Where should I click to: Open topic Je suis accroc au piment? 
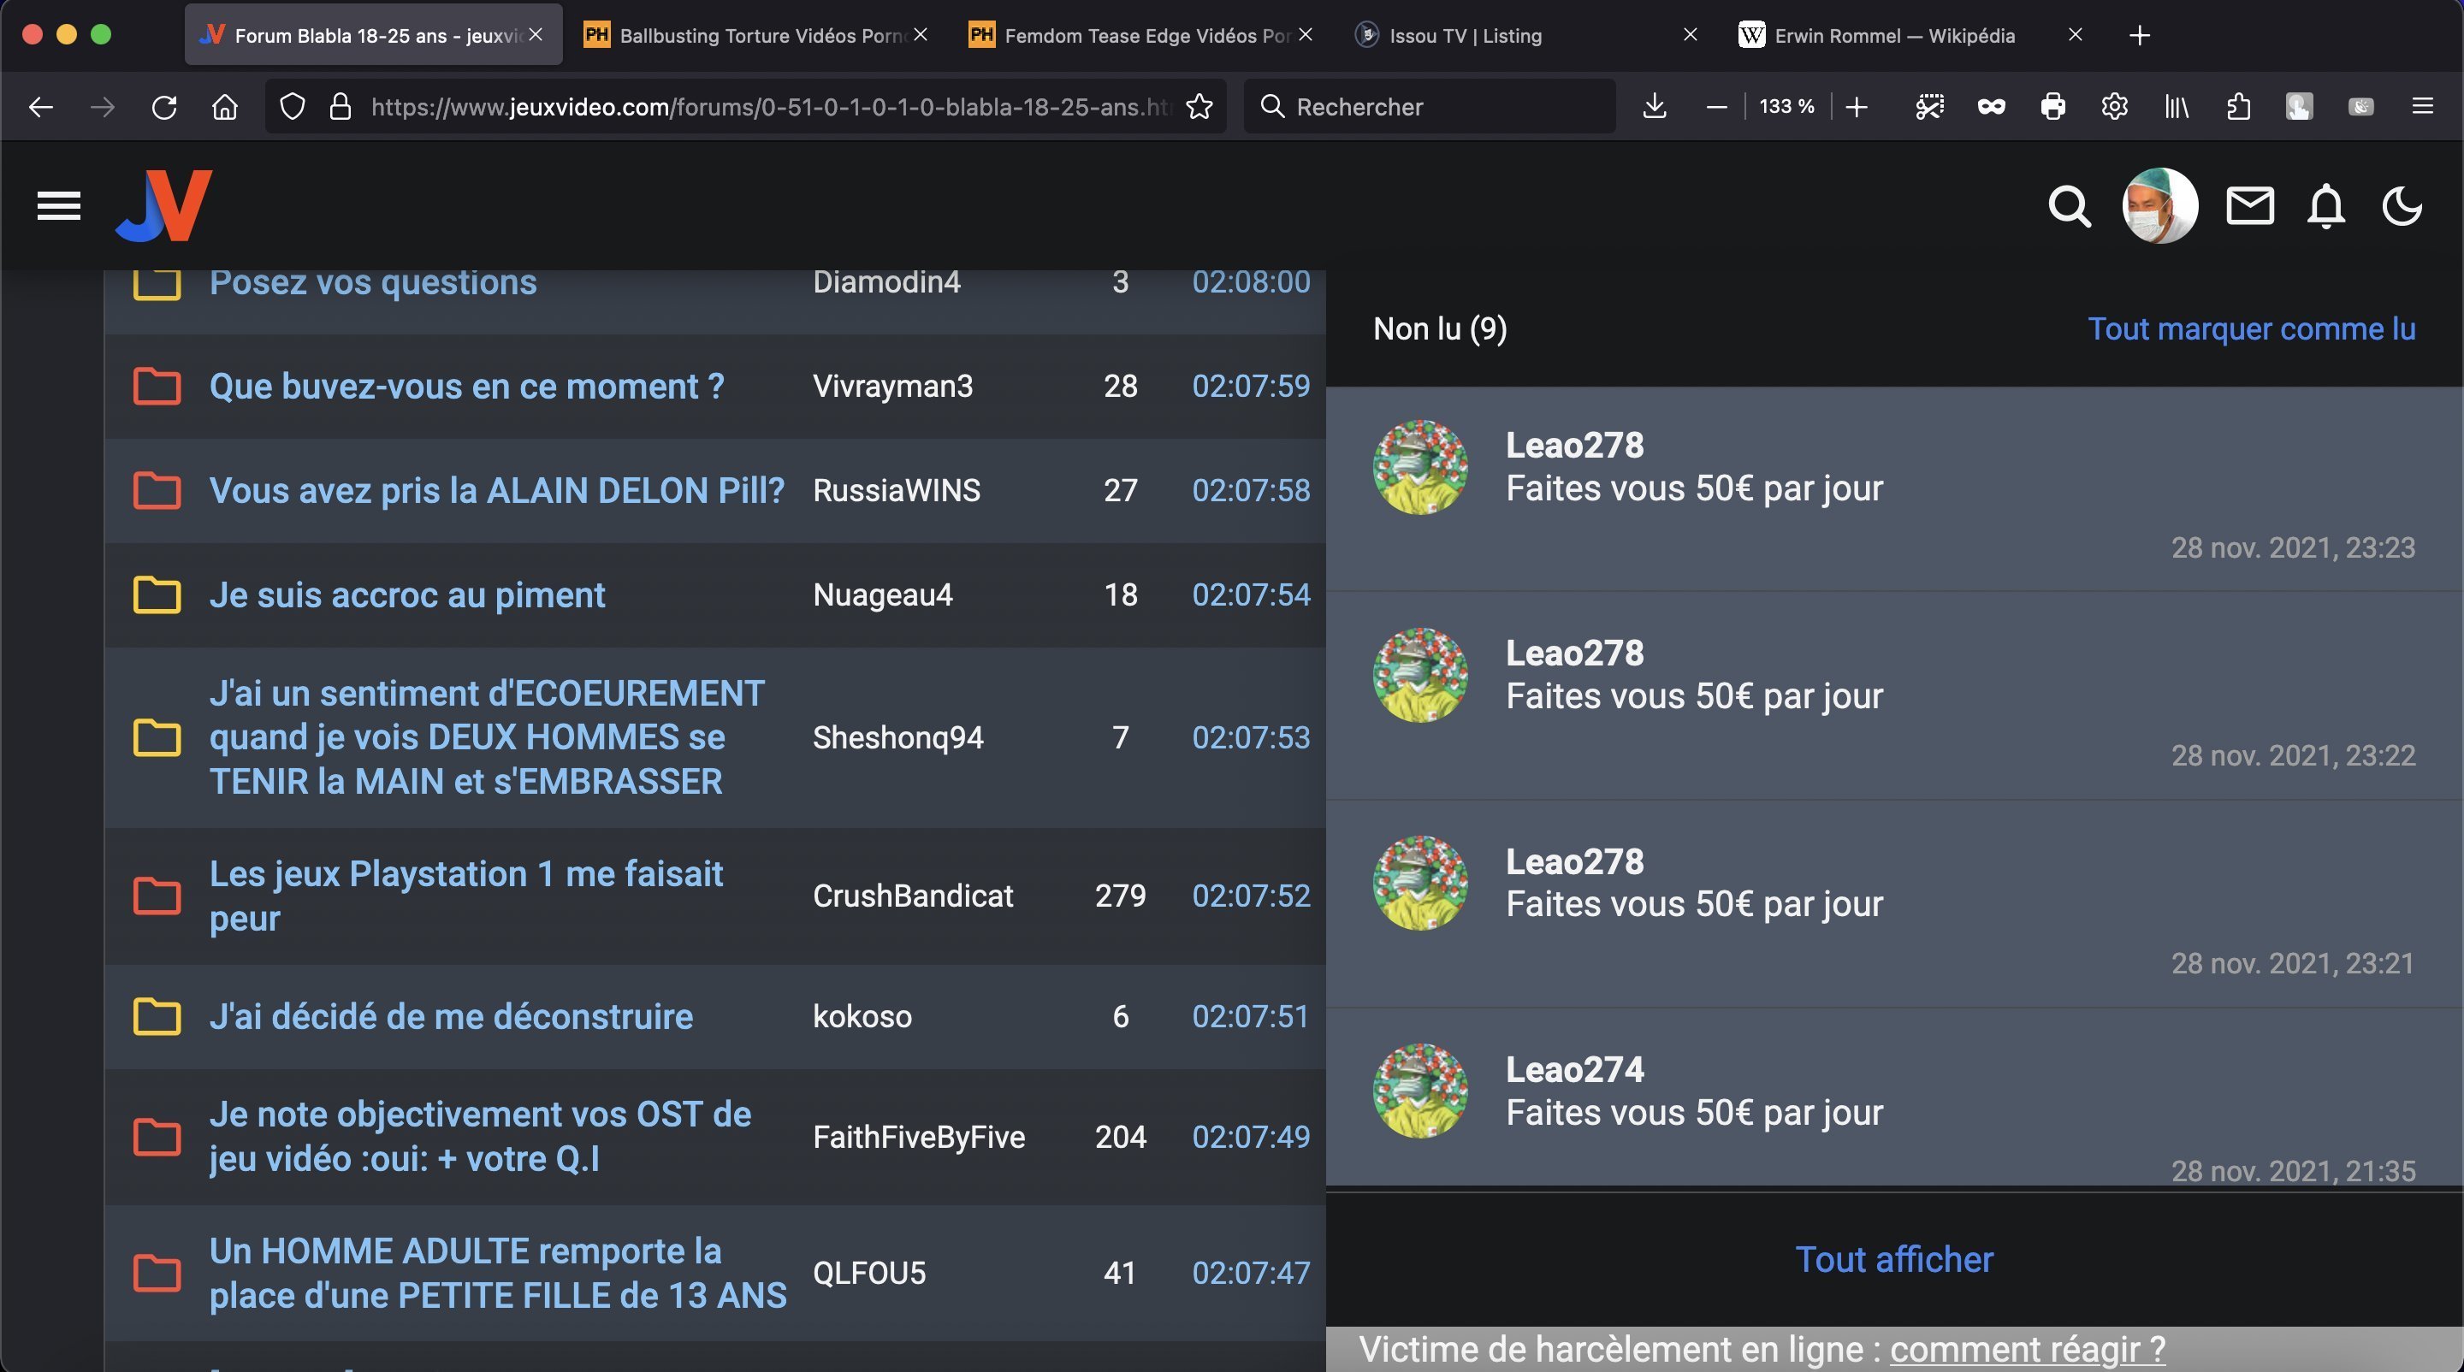(x=406, y=594)
